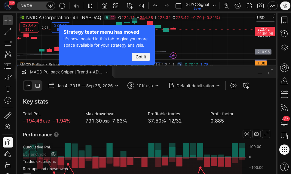The width and height of the screenshot is (291, 174).
Task: Select the ruler measure tool
Action: click(x=8, y=115)
